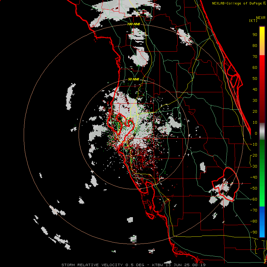The height and width of the screenshot is (267, 267).
Task: Select the -40 value on the velocity scale
Action: [x=254, y=177]
